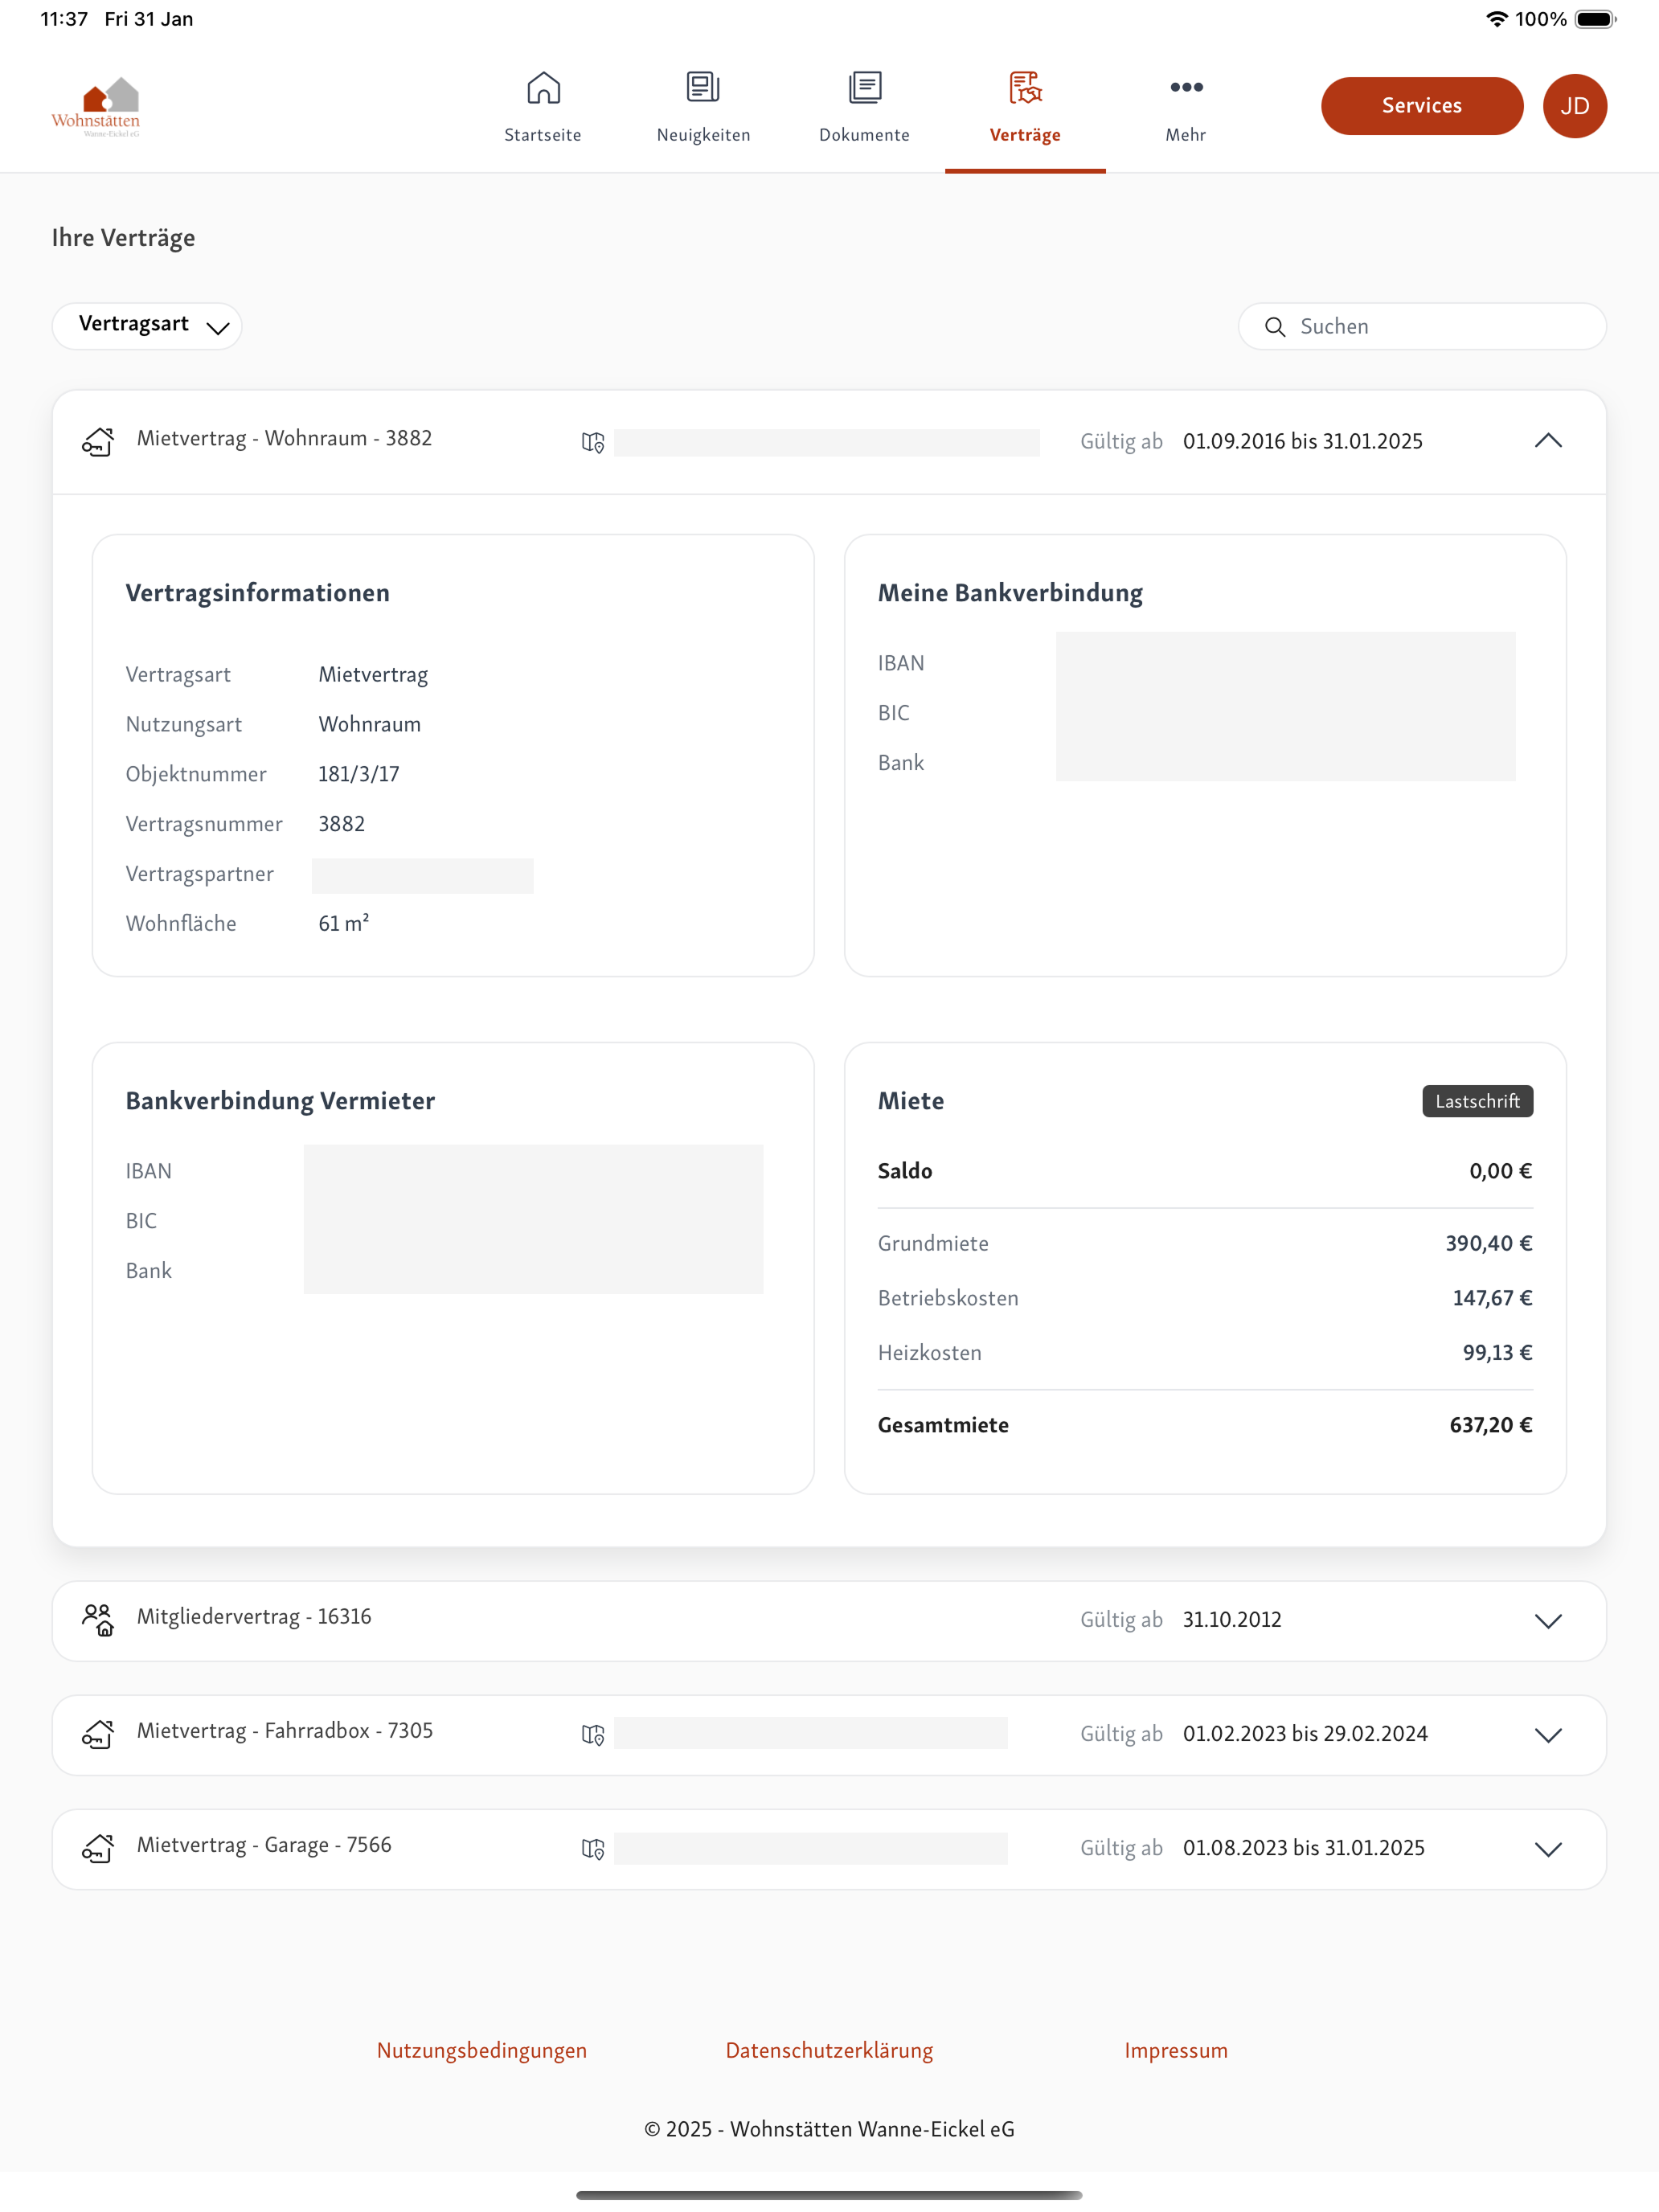The image size is (1659, 2212).
Task: Click the magnifier icon in search field
Action: [x=1274, y=327]
